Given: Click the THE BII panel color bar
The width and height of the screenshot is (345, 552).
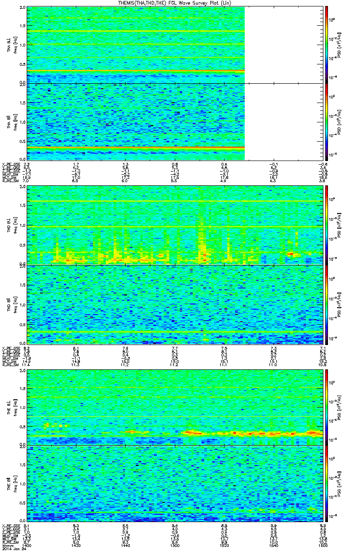Looking at the screenshot, I should click(327, 483).
